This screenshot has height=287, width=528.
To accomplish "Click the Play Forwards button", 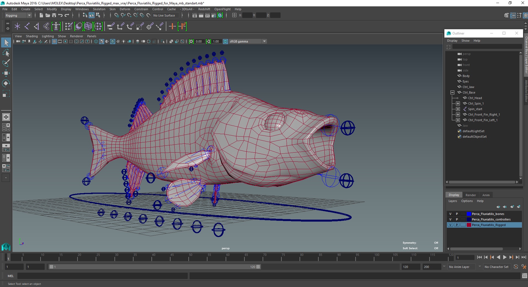I will 505,257.
